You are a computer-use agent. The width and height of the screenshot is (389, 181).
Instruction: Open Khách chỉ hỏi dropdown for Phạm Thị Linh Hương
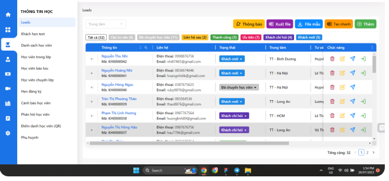pos(234,116)
